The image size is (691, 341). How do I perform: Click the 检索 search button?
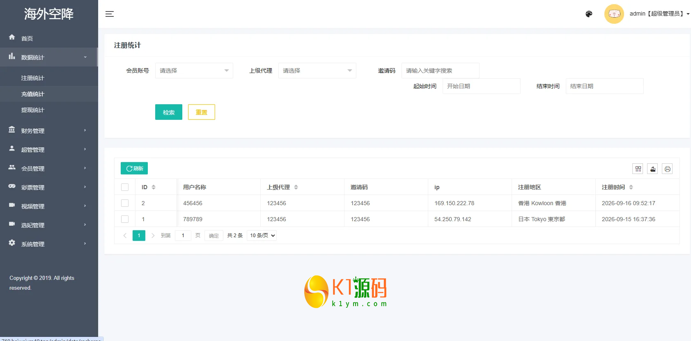(x=169, y=112)
